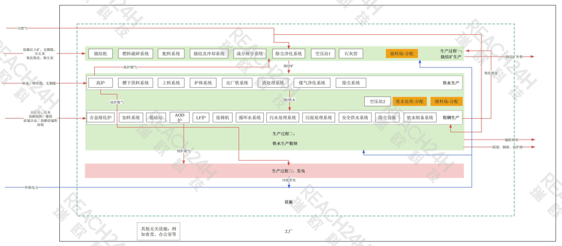Viewport: 562px width, 246px height.
Task: Select the 石灰窑 box
Action: point(351,53)
